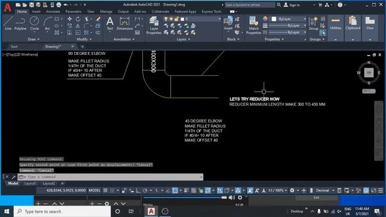Toggle drawing grid display in status bar
Viewport: 386px width, 217px height.
pos(106,190)
